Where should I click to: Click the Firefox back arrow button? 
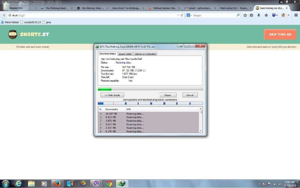point(4,15)
